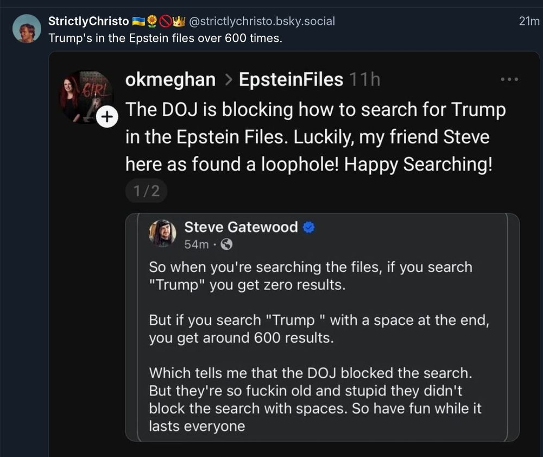The width and height of the screenshot is (543, 457).
Task: Open the okmeghan username link
Action: [x=170, y=80]
